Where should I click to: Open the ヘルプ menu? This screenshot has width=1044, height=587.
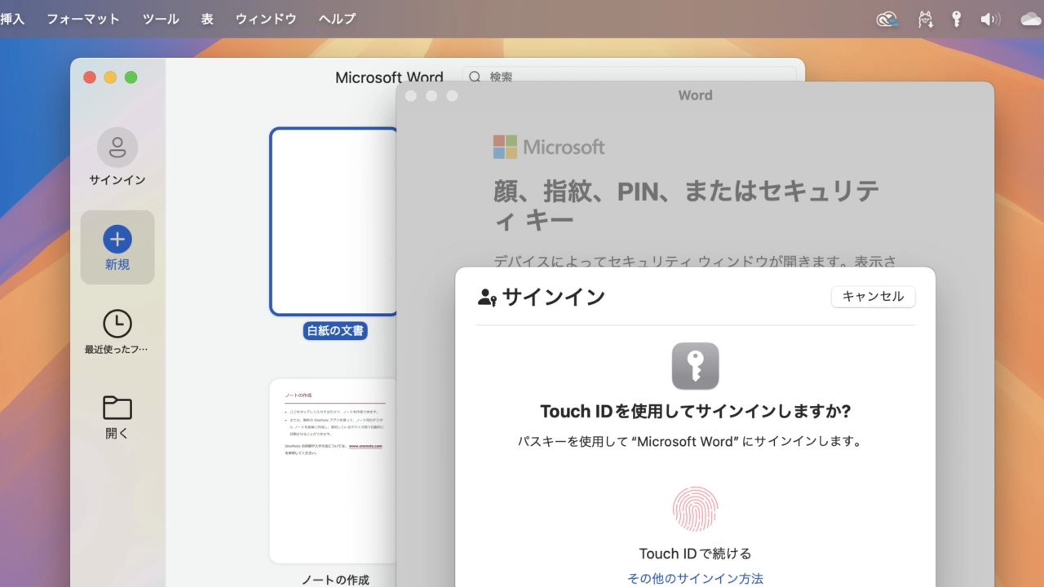(x=337, y=19)
